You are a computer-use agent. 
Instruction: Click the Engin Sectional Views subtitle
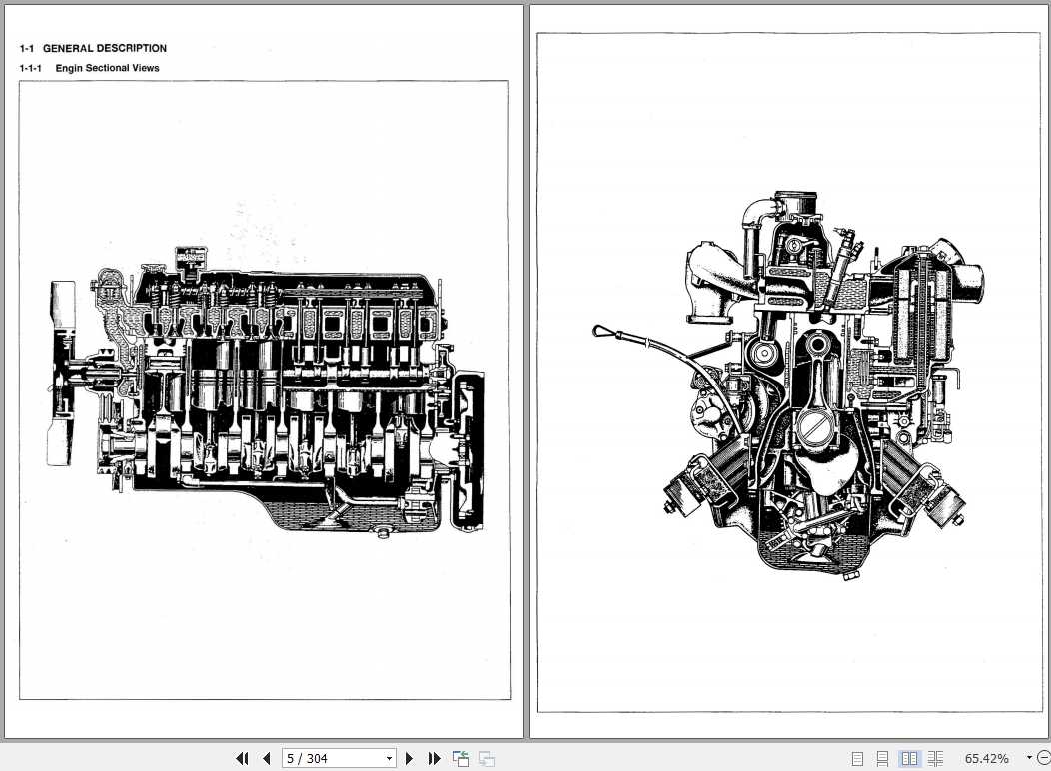tap(89, 68)
